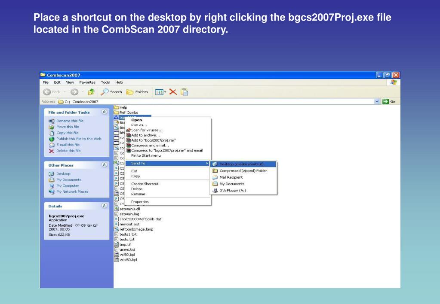Open the View menu
The height and width of the screenshot is (304, 440).
pos(70,82)
